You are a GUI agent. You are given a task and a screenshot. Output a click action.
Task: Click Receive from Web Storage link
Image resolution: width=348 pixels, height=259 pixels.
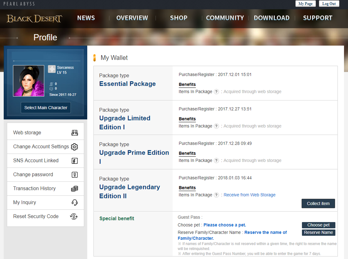pyautogui.click(x=250, y=195)
